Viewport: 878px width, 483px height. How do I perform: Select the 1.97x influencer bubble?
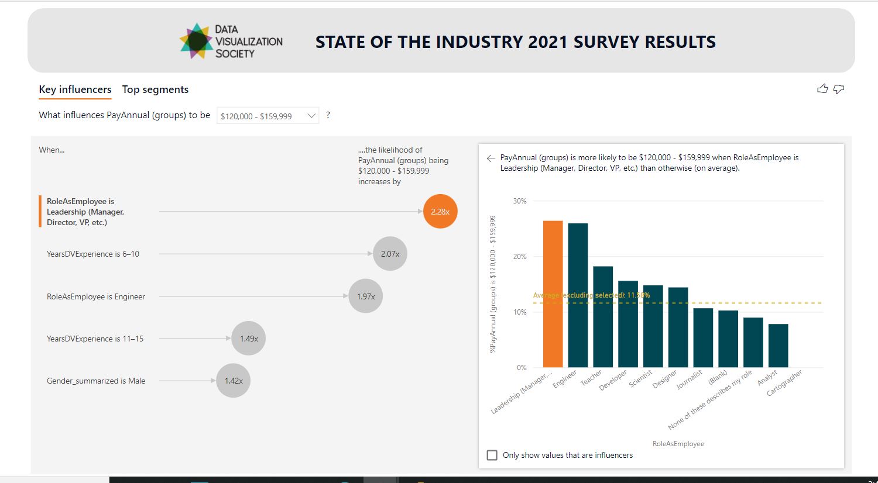pos(366,296)
